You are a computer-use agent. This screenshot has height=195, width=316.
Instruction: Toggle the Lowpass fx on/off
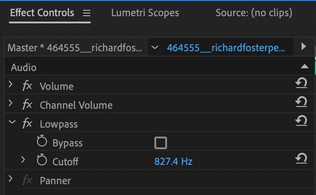coord(27,124)
